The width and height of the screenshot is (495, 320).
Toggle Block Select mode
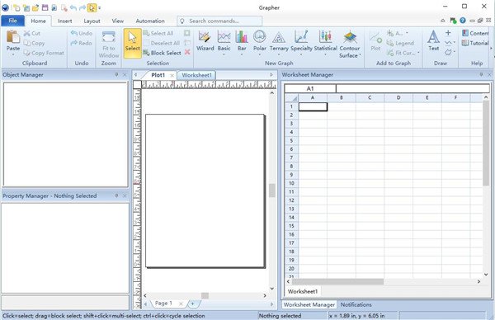click(x=163, y=53)
